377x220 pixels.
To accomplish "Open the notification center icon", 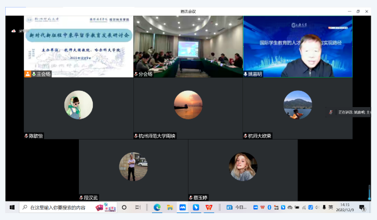I will point(362,208).
